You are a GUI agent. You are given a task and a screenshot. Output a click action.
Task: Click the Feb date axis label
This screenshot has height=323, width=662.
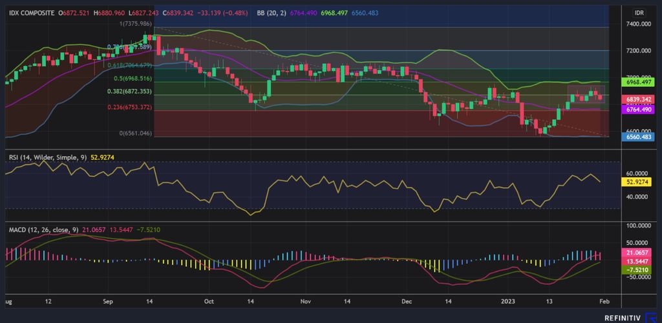604,302
